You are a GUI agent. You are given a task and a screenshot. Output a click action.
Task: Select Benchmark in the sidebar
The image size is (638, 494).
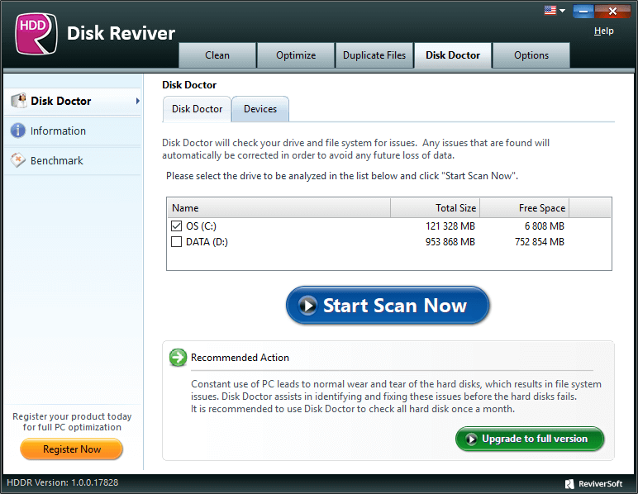tap(74, 160)
